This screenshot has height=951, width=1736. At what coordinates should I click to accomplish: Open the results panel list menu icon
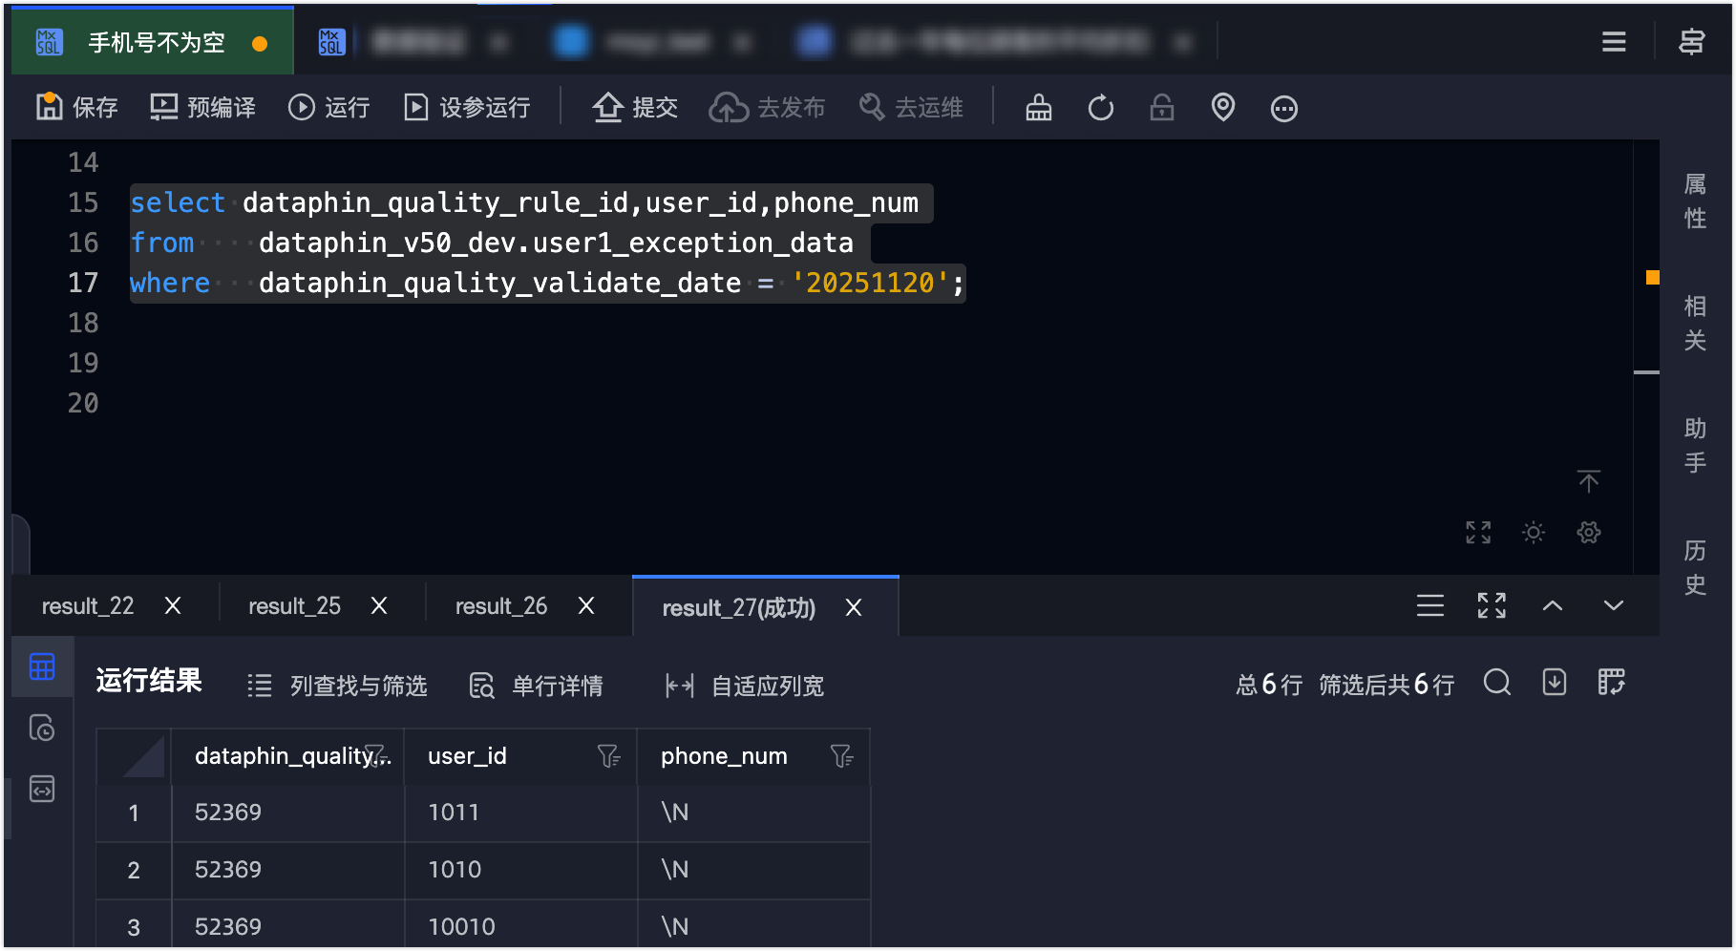point(1430,605)
